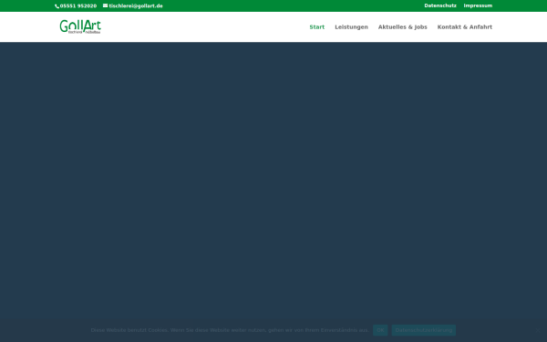The width and height of the screenshot is (547, 342).
Task: Click the phone icon before 05551 952020
Action: (57, 6)
